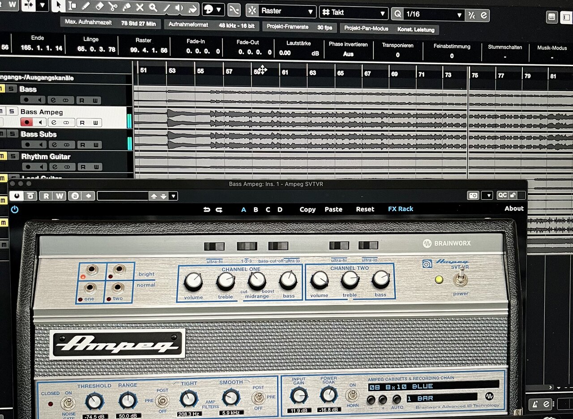Flip the amp power toggle switch
Viewport: 573px width, 419px height.
(x=460, y=278)
